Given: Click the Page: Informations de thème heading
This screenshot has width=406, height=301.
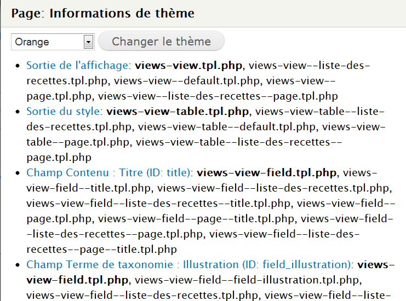Looking at the screenshot, I should coord(102,13).
